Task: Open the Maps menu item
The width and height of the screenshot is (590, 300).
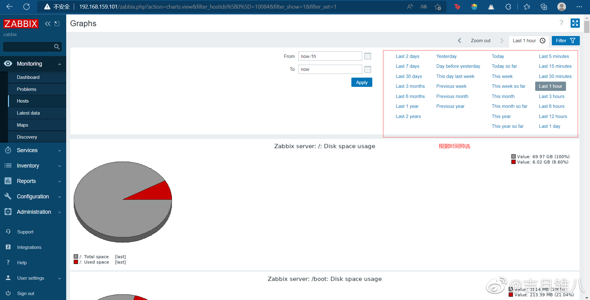Action: pos(37,125)
